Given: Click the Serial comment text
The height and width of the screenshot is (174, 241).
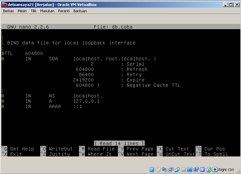Looking at the screenshot, I should tap(135, 64).
